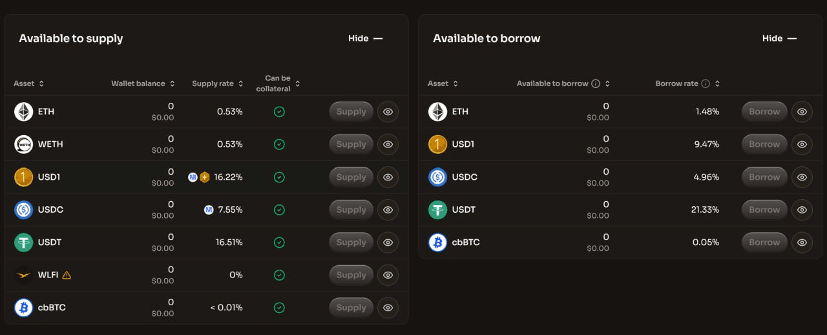This screenshot has height=335, width=827.
Task: Click the WLFI warning triangle icon
Action: pos(67,275)
